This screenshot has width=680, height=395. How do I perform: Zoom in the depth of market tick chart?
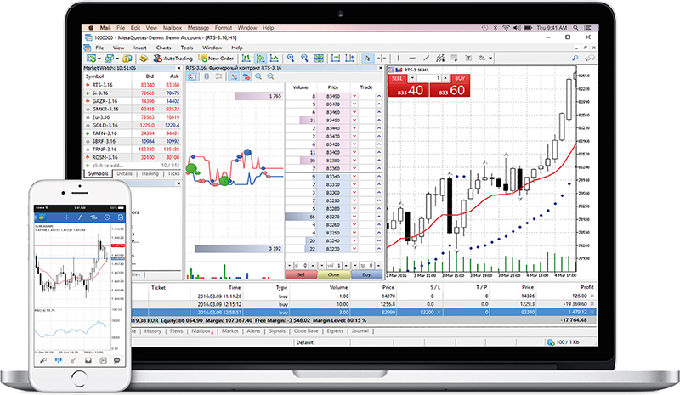pos(258,76)
